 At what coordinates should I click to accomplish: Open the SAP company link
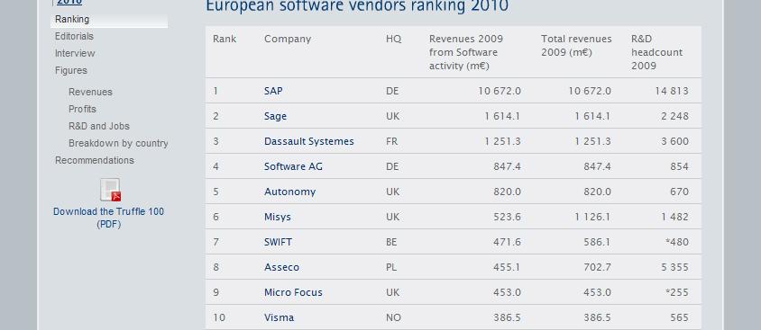[273, 91]
